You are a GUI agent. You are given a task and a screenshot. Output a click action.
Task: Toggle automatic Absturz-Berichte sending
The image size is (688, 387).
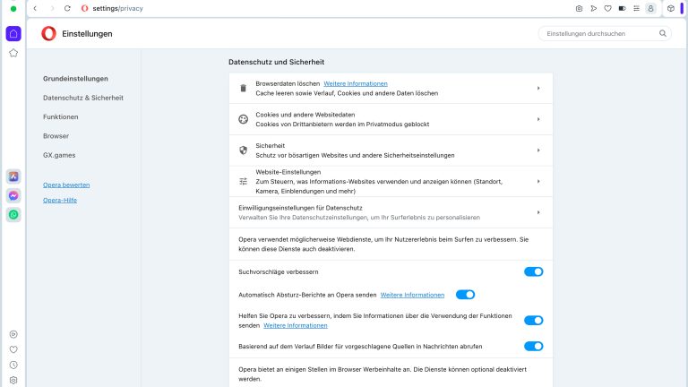[x=465, y=295]
